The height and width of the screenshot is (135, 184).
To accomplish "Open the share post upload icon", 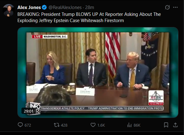I will tap(175, 125).
